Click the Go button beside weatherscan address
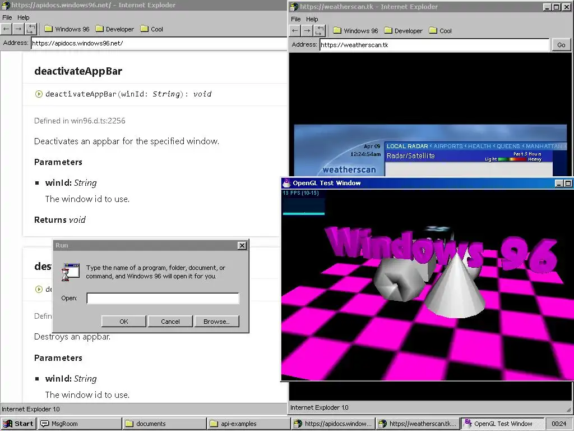Image resolution: width=574 pixels, height=431 pixels. pyautogui.click(x=561, y=45)
